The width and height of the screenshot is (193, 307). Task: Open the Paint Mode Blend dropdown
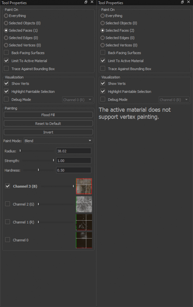pos(58,141)
